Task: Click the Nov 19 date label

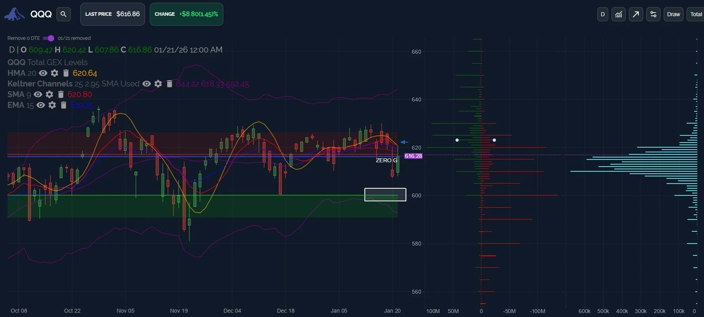Action: tap(179, 311)
